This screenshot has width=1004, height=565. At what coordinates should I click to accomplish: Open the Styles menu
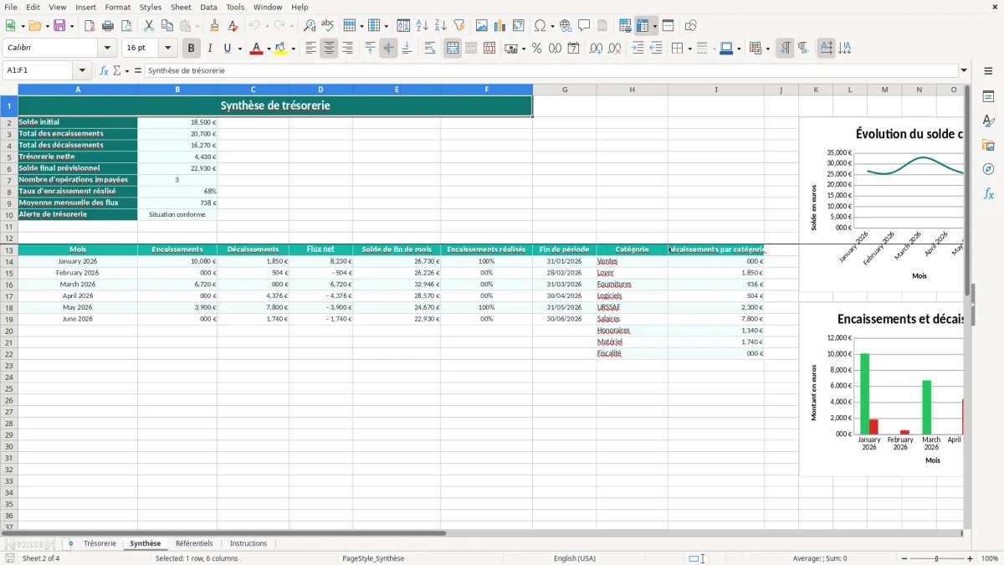pyautogui.click(x=151, y=7)
